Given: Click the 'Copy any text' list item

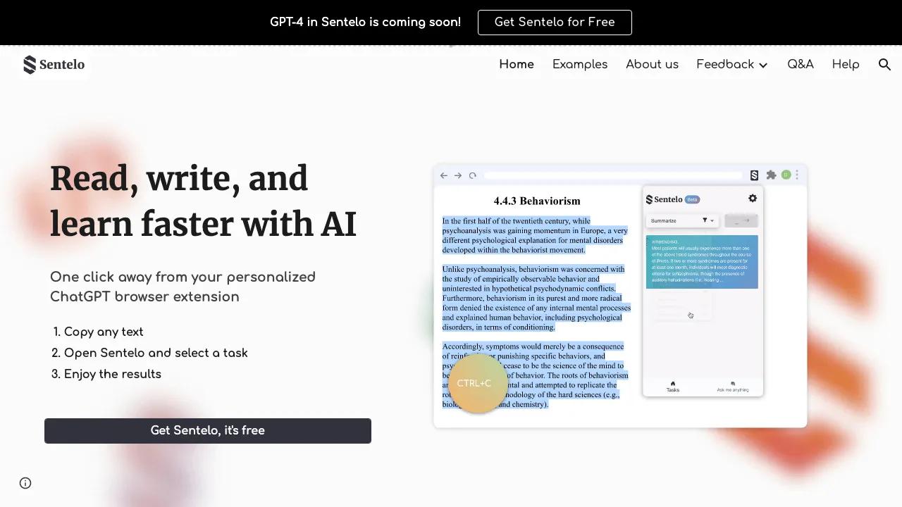Looking at the screenshot, I should [104, 332].
